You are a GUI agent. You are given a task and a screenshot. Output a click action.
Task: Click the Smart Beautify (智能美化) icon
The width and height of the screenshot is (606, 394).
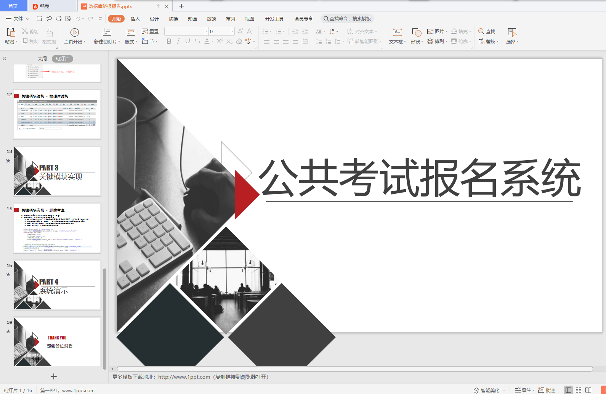pyautogui.click(x=476, y=390)
